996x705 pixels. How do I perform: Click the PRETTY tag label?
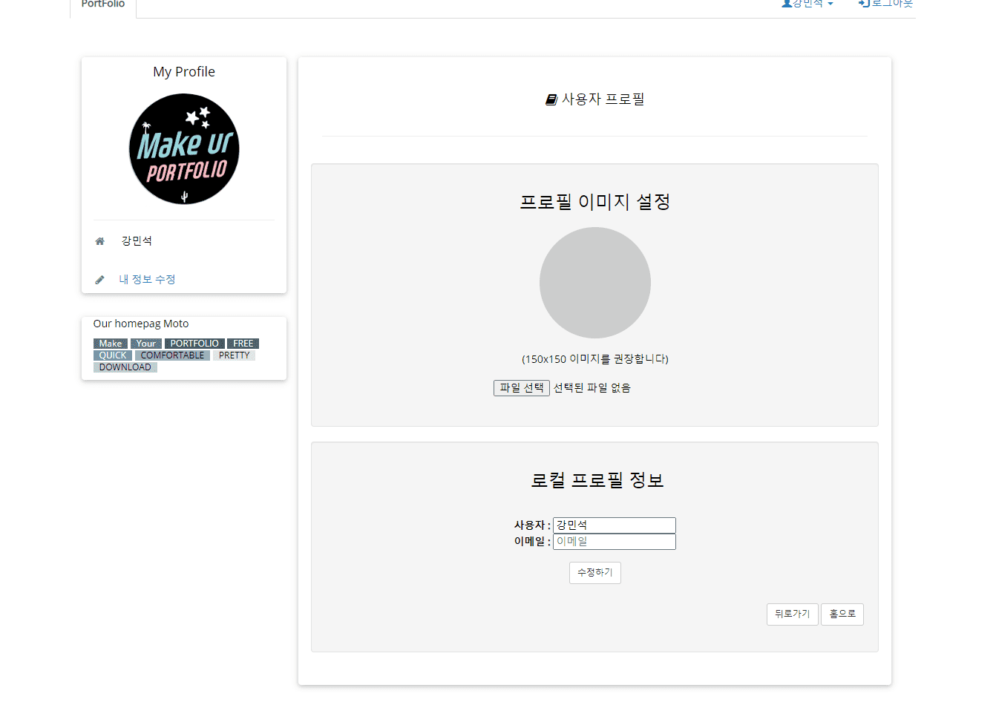235,355
